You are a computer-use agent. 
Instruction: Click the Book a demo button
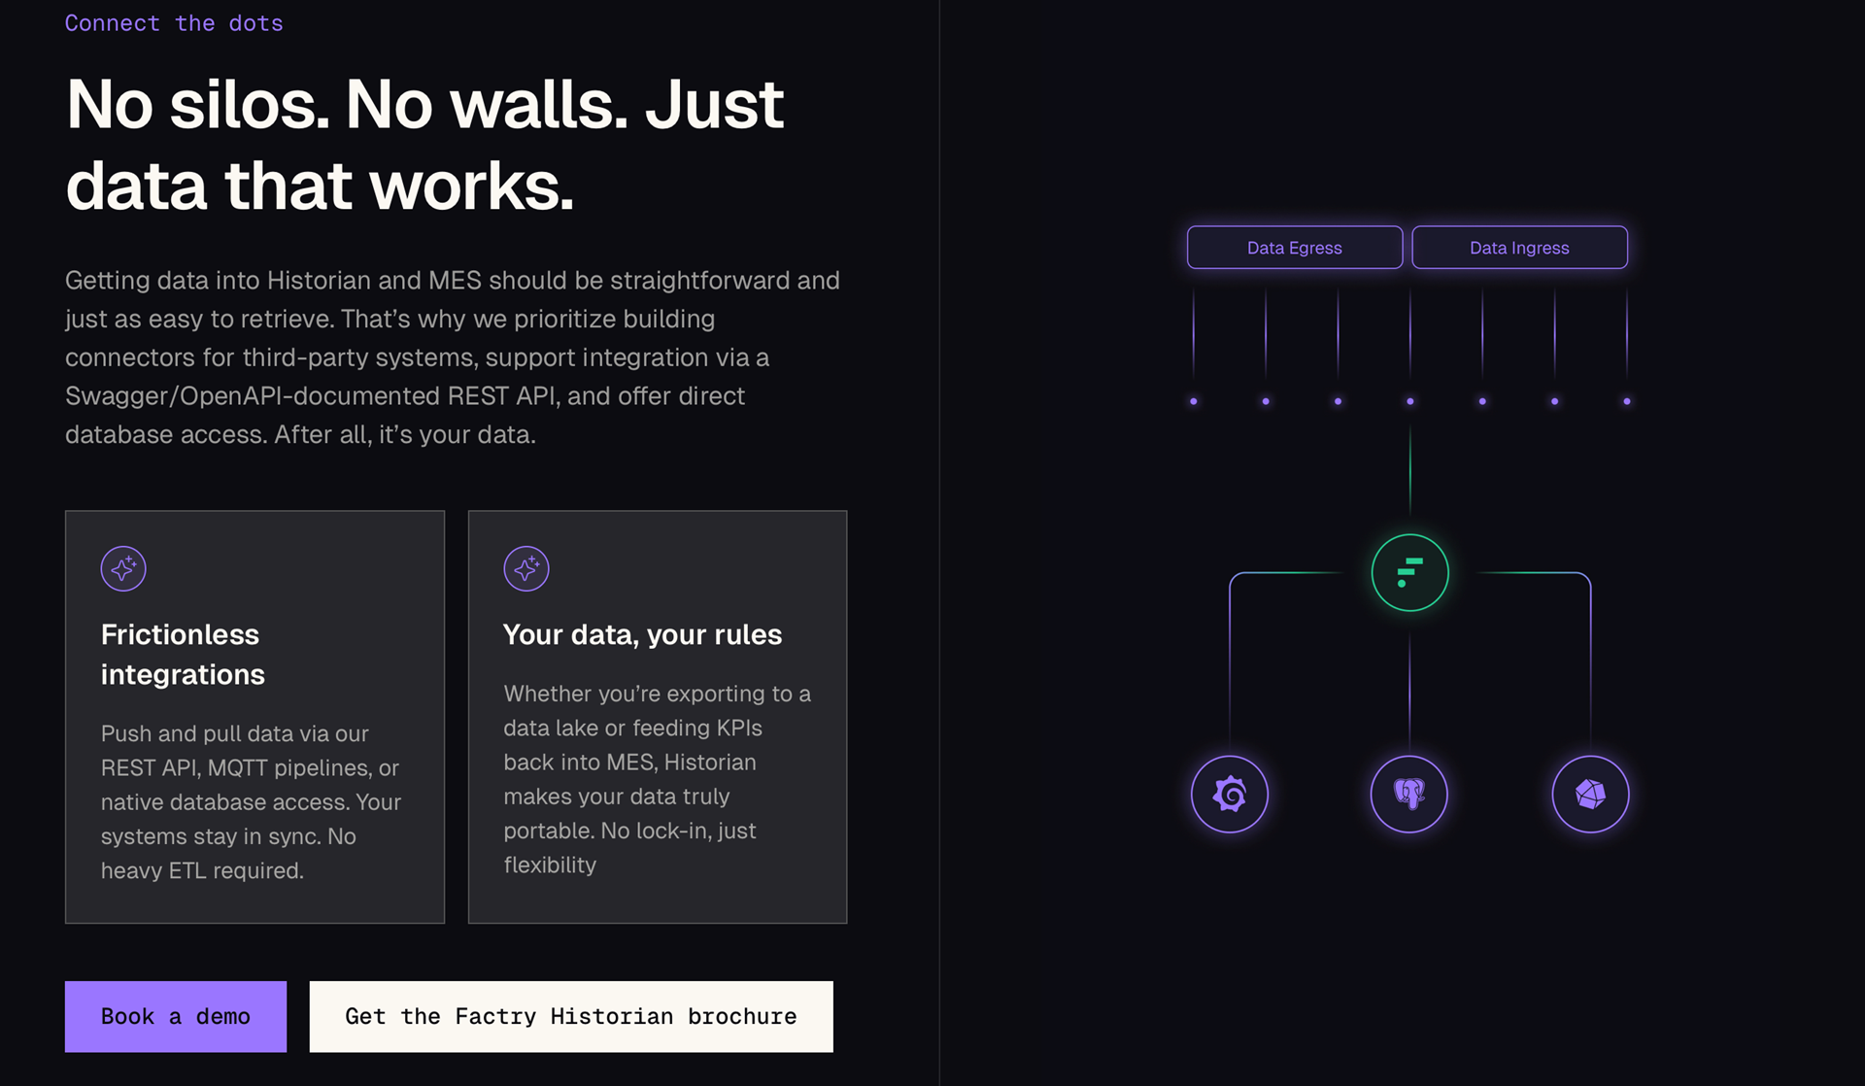tap(176, 1016)
